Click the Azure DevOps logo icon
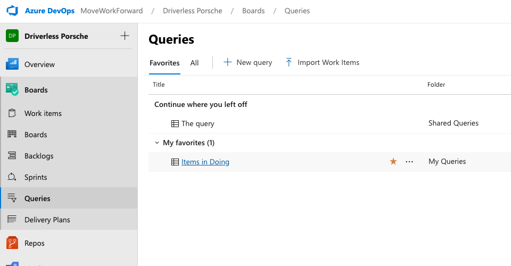Image resolution: width=511 pixels, height=266 pixels. pos(12,11)
